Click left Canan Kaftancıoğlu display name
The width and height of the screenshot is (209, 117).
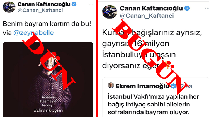[44, 4]
